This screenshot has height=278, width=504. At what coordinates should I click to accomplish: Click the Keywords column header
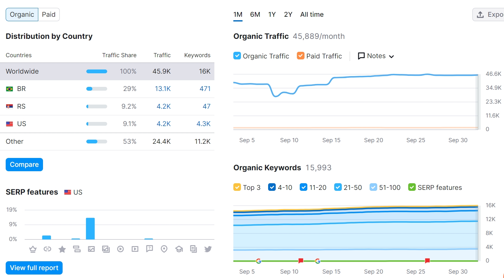point(197,55)
